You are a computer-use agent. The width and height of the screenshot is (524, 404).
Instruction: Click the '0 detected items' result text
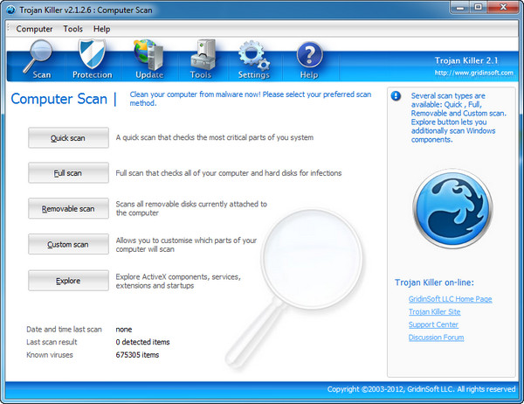coord(142,342)
